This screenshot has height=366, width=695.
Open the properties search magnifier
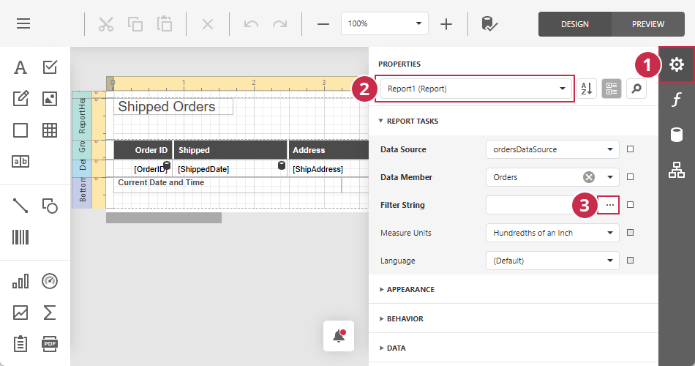[x=636, y=89]
